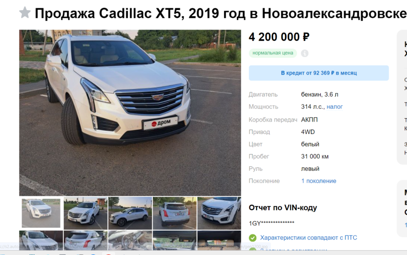Open Характеристики совпадают с ПТС link
This screenshot has width=407, height=255.
click(x=309, y=238)
